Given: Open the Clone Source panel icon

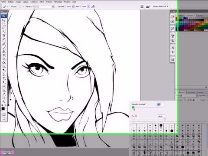Looking at the screenshot, I should pyautogui.click(x=172, y=41).
